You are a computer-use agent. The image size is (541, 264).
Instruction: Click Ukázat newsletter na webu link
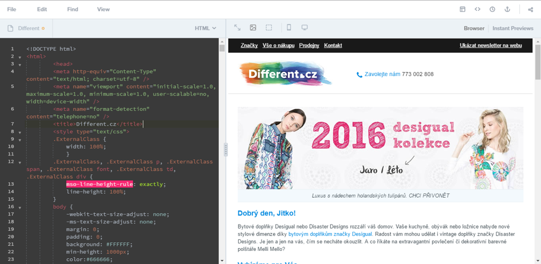[x=491, y=46]
